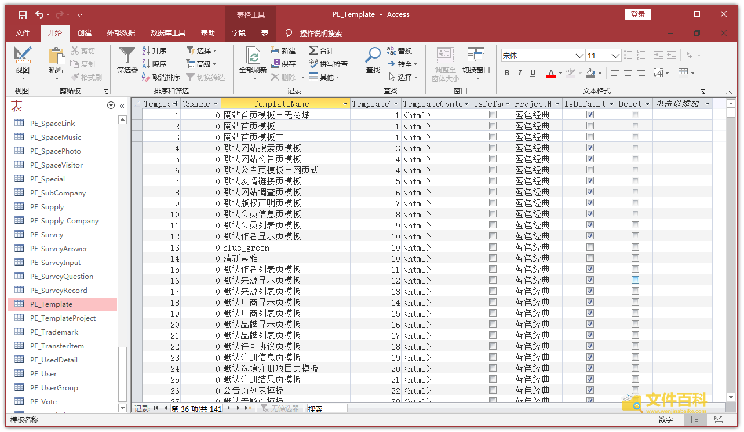Toggle Italic formatting
Image resolution: width=744 pixels, height=432 pixels.
click(x=519, y=73)
